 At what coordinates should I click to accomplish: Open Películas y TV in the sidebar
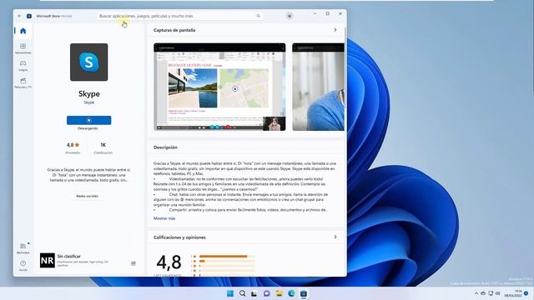pyautogui.click(x=23, y=83)
